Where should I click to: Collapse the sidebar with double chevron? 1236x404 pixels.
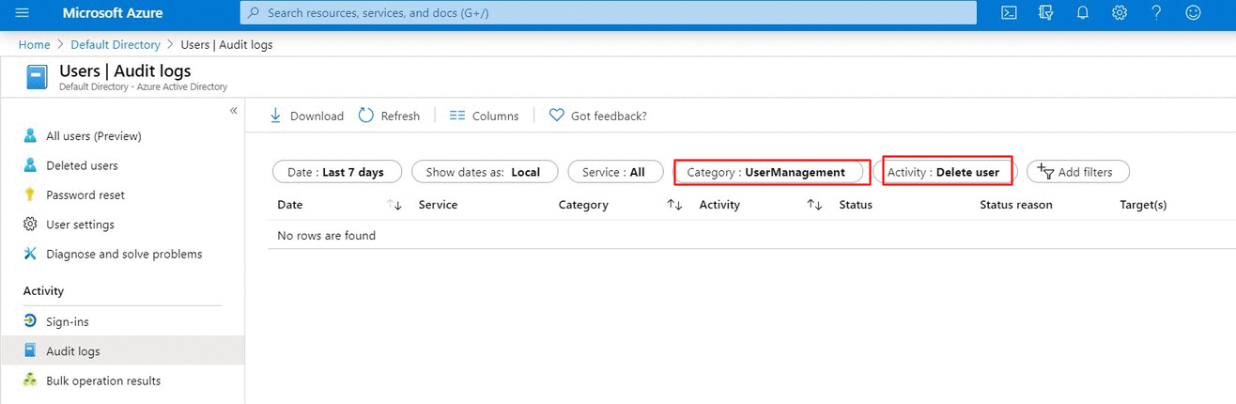(x=234, y=111)
